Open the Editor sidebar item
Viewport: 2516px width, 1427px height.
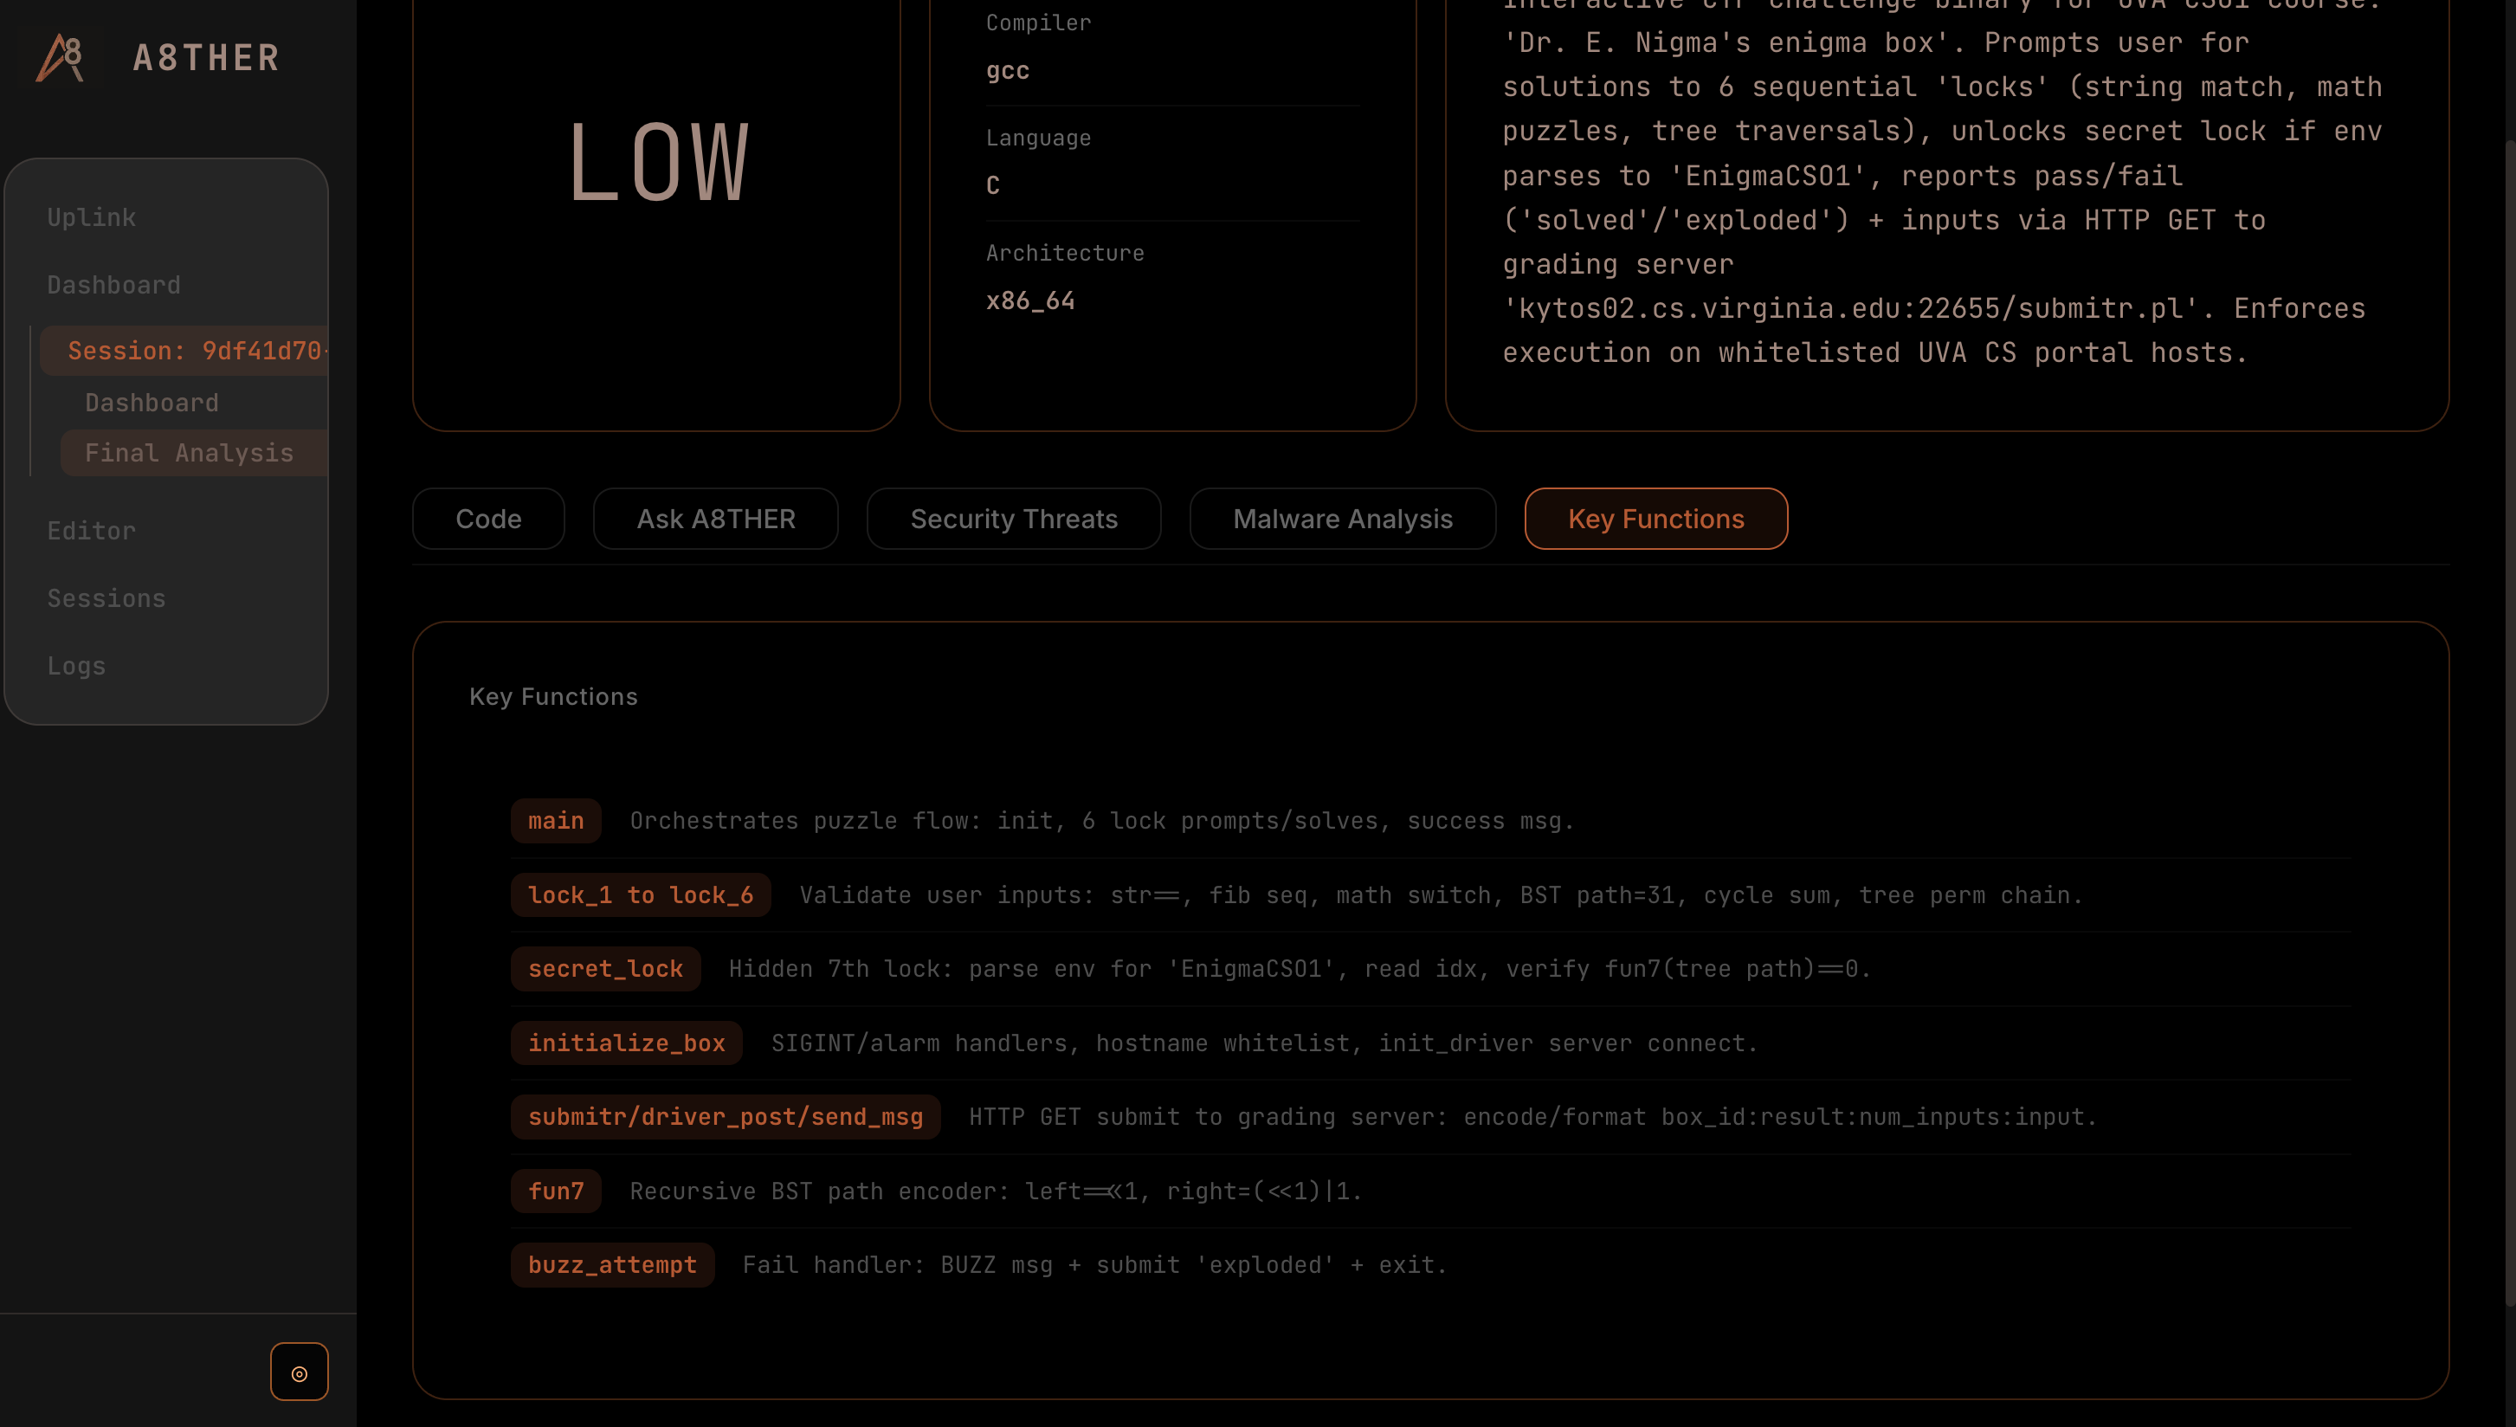pos(91,530)
